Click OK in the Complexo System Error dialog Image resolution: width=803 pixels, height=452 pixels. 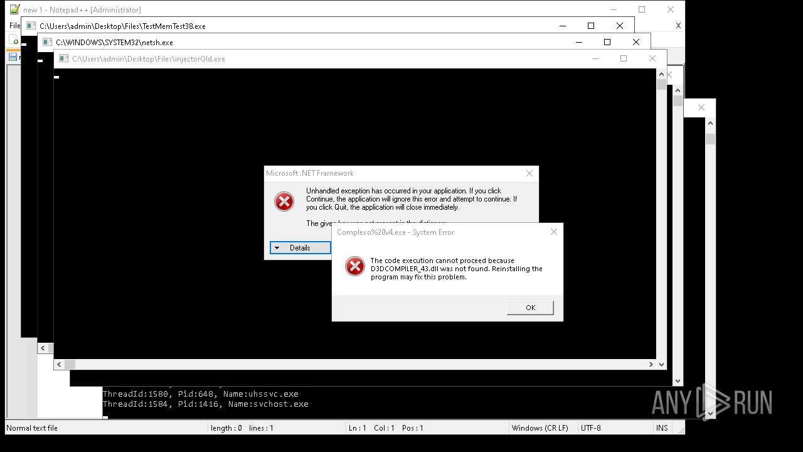pos(530,307)
